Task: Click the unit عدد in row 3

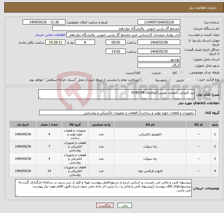Action: tap(101, 159)
